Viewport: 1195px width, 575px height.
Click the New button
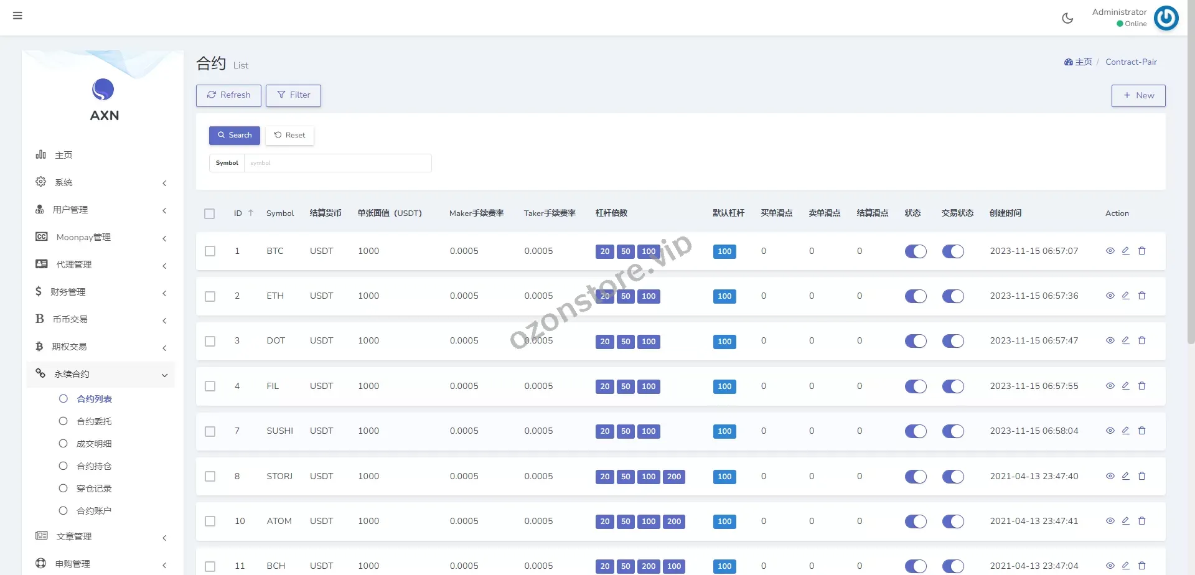pos(1138,95)
